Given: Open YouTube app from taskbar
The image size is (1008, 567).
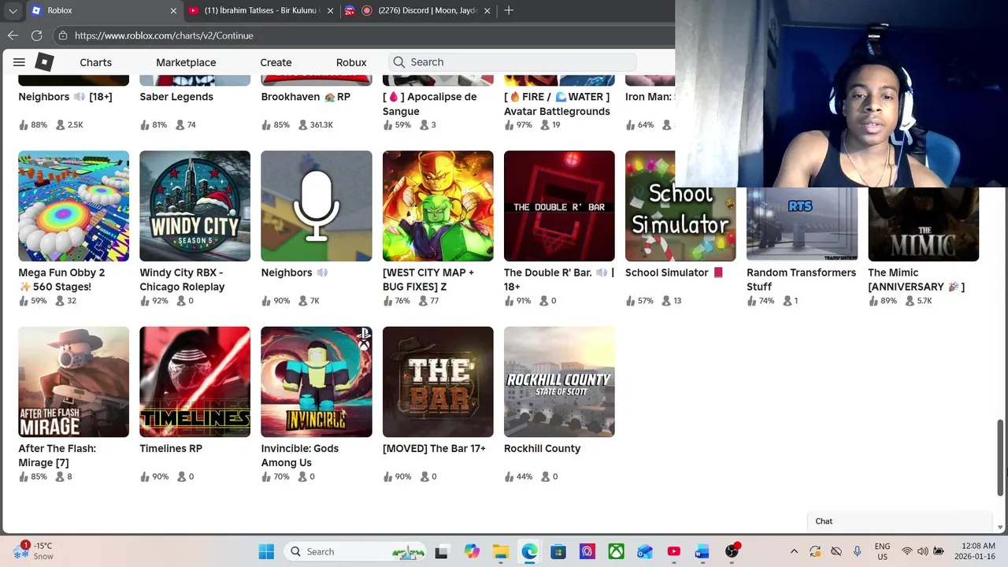Looking at the screenshot, I should pyautogui.click(x=674, y=552).
